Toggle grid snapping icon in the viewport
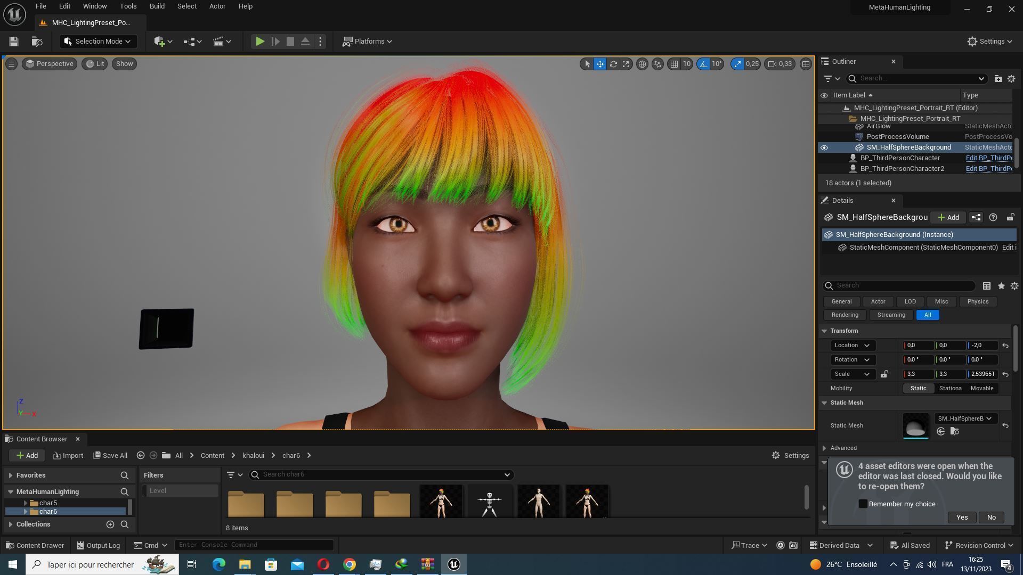This screenshot has width=1023, height=575. click(x=675, y=64)
